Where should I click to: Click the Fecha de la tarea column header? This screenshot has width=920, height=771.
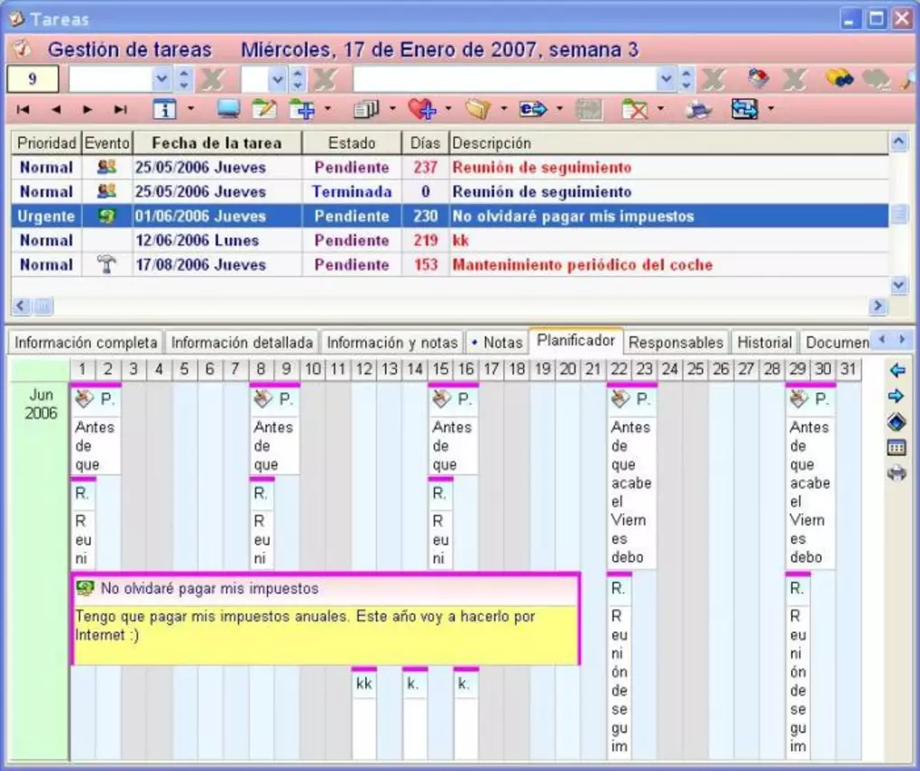[216, 143]
